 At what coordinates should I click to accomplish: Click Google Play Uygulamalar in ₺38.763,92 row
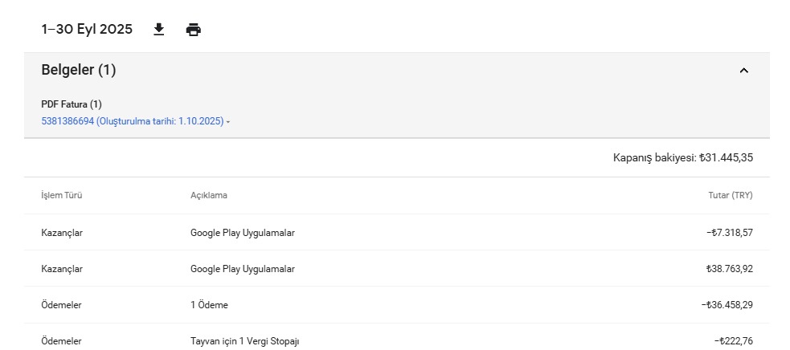pos(243,269)
